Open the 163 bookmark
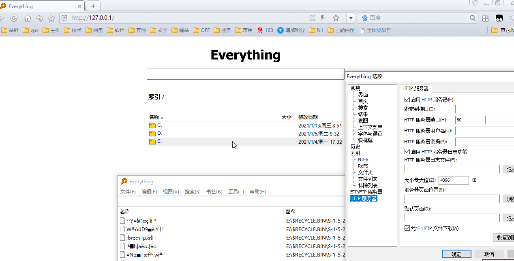This screenshot has height=261, width=514. coord(265,30)
